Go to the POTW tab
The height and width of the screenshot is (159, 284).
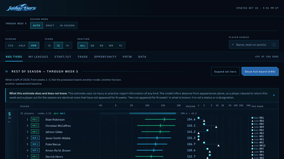tap(127, 57)
